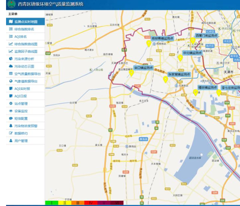Click the yellow pin for 张家窝镇监测点
The width and height of the screenshot is (240, 206).
(165, 79)
